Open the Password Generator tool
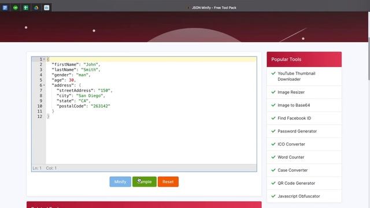The image size is (370, 208). click(297, 131)
